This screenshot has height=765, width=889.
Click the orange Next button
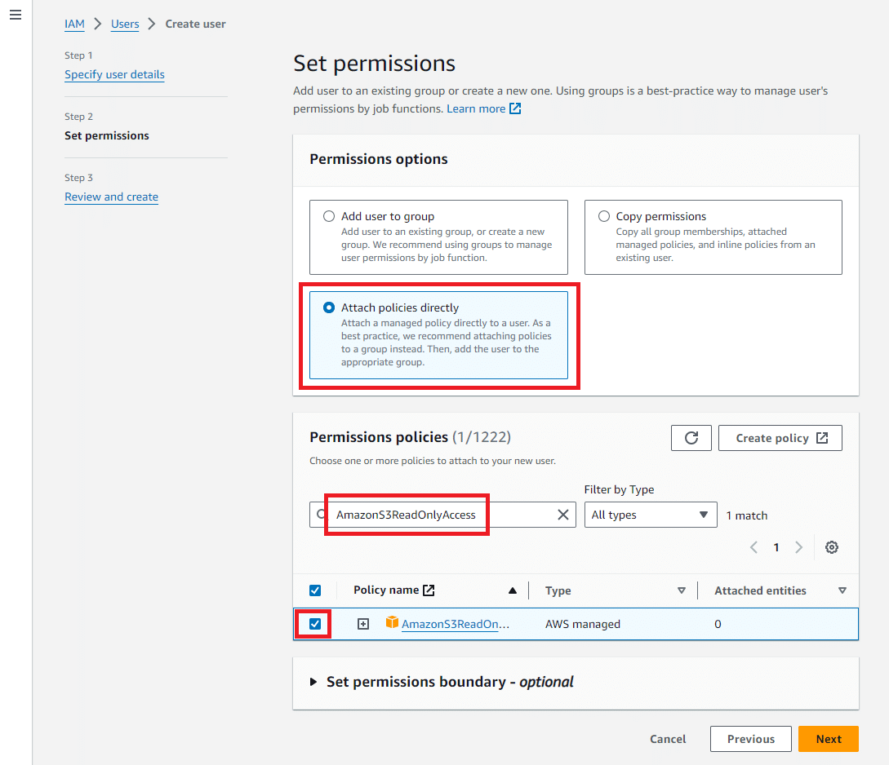click(828, 739)
